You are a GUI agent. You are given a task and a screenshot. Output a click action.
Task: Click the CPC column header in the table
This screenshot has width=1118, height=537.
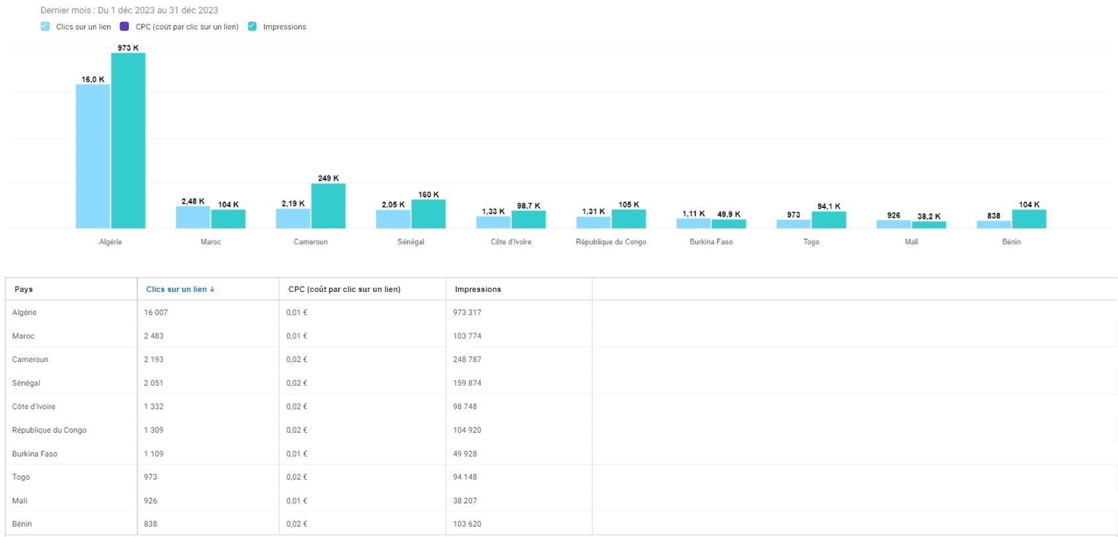(x=344, y=289)
